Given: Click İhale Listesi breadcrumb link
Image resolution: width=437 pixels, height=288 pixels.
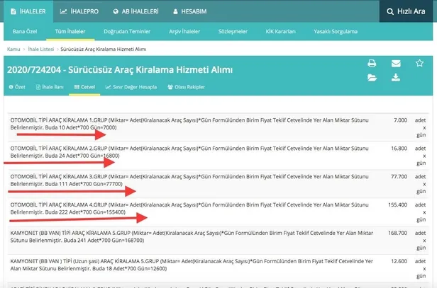Looking at the screenshot, I should point(43,49).
